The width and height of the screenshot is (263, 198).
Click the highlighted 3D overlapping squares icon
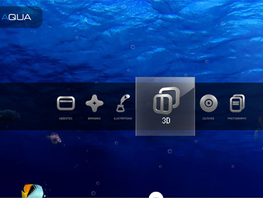coord(166,101)
